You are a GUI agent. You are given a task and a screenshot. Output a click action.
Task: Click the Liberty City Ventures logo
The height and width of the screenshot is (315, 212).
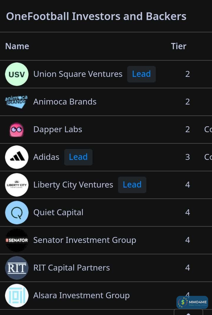tap(17, 185)
